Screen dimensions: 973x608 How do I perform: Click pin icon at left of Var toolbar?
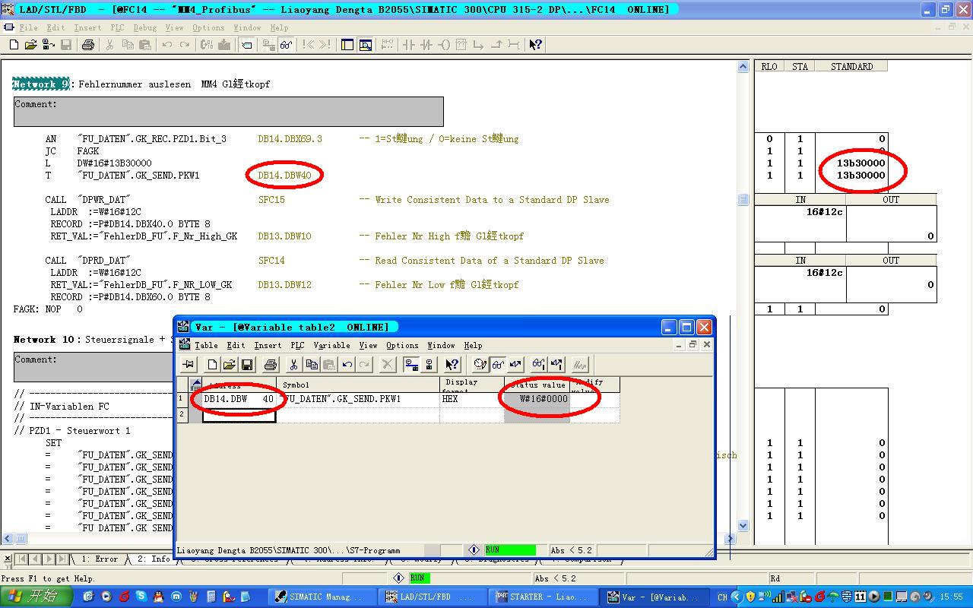click(189, 365)
